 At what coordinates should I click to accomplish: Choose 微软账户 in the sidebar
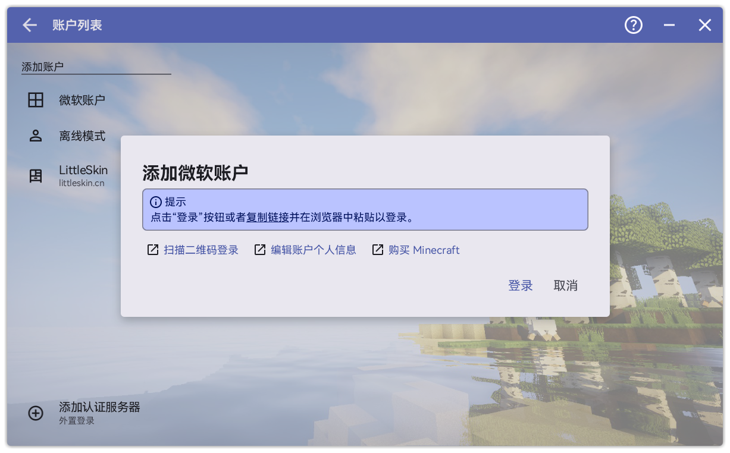point(82,100)
